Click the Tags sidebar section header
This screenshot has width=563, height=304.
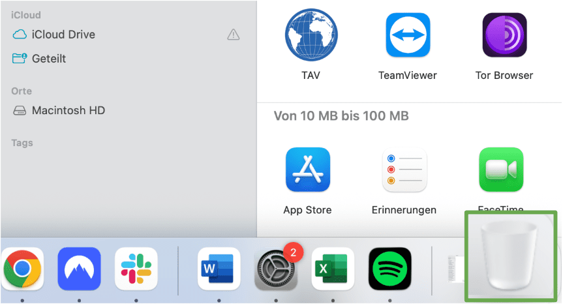coord(22,143)
